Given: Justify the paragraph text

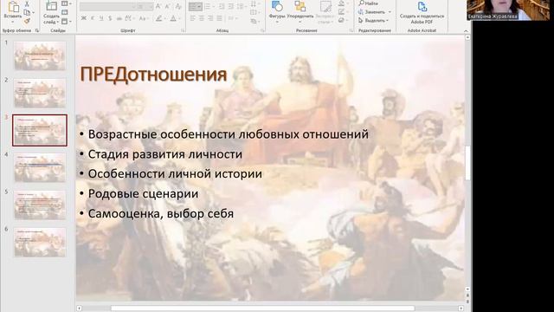Looking at the screenshot, I should pos(220,18).
